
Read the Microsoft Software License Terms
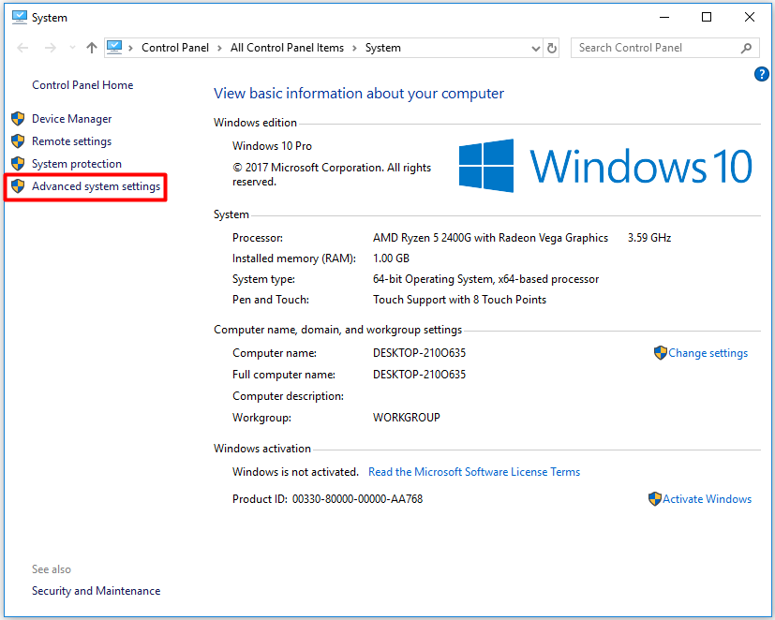pyautogui.click(x=474, y=472)
